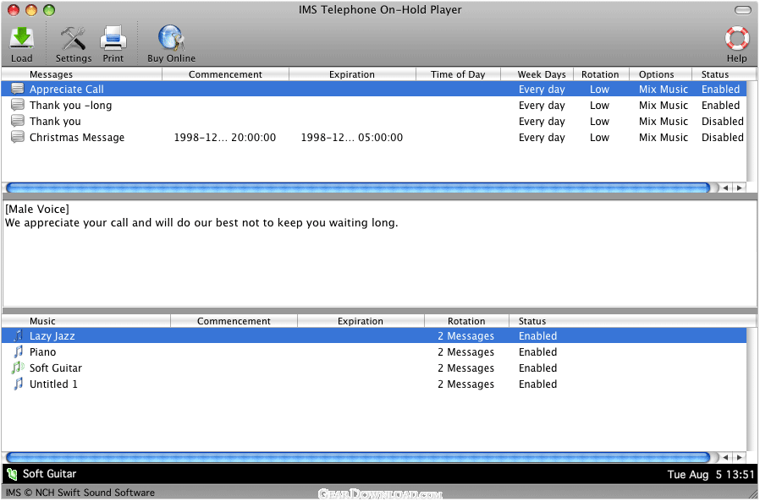
Task: Select the Christmas Message row
Action: (374, 137)
